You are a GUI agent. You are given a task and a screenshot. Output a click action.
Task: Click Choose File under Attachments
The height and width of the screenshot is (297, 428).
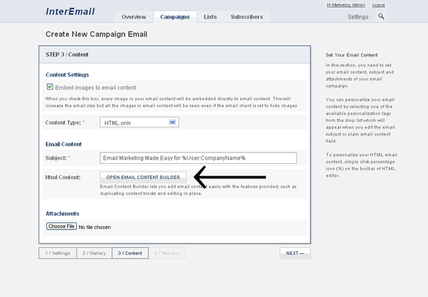(x=61, y=227)
